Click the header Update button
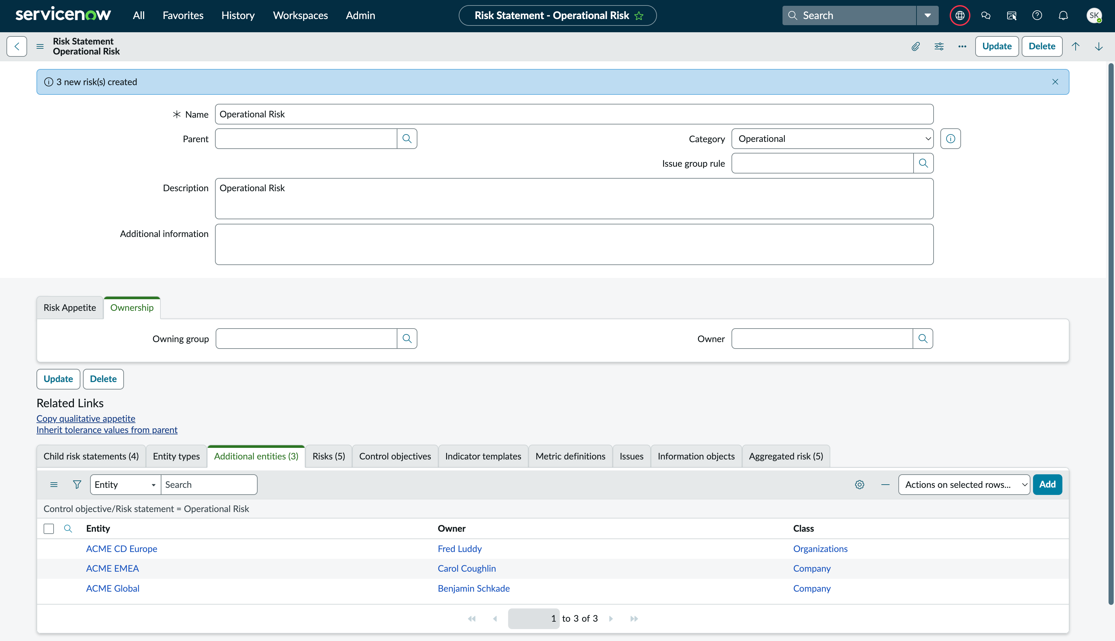This screenshot has height=641, width=1115. [x=997, y=46]
